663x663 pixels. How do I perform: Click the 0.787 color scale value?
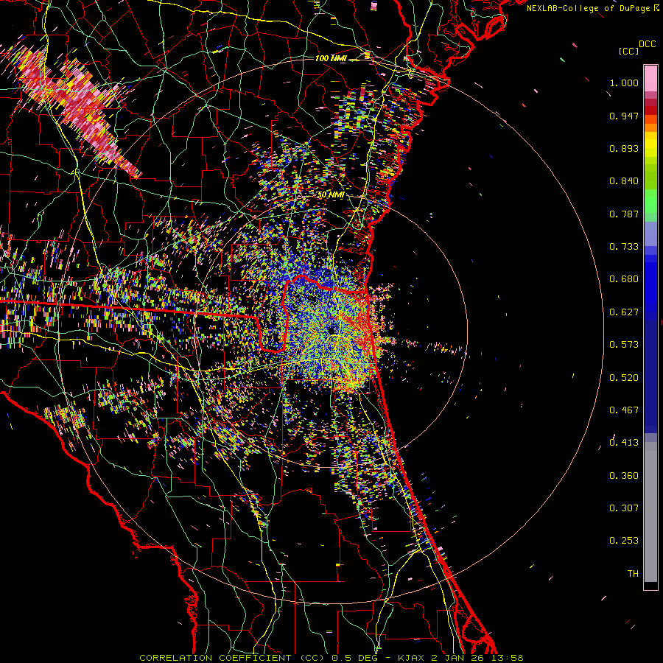tap(624, 214)
